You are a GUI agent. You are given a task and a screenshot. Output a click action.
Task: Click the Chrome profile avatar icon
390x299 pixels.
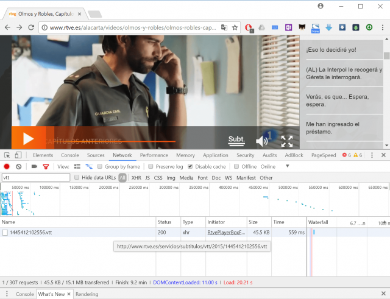coord(321,6)
